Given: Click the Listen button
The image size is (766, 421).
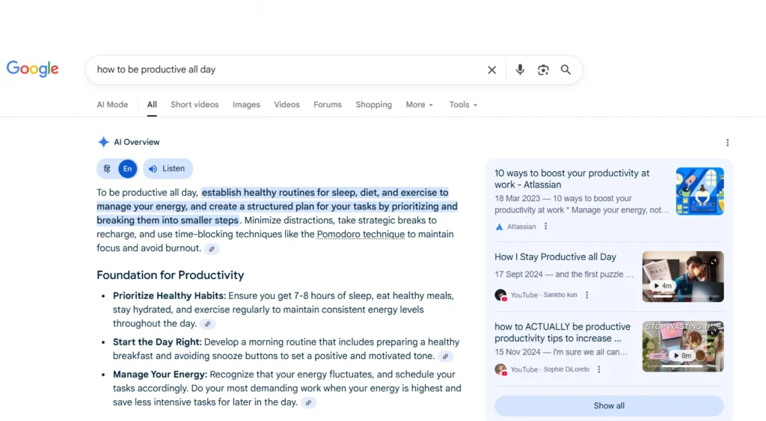Looking at the screenshot, I should pos(168,168).
